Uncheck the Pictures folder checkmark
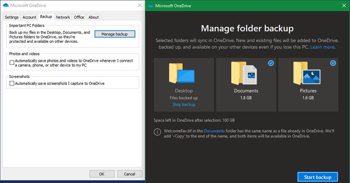The width and height of the screenshot is (350, 183). 333,63
